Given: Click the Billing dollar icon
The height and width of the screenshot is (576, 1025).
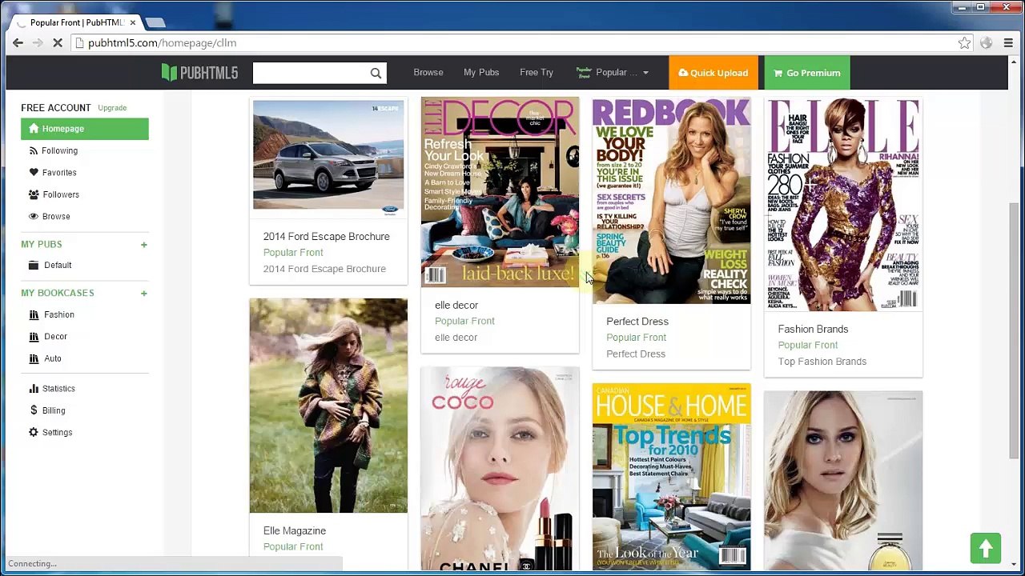Looking at the screenshot, I should 34,410.
